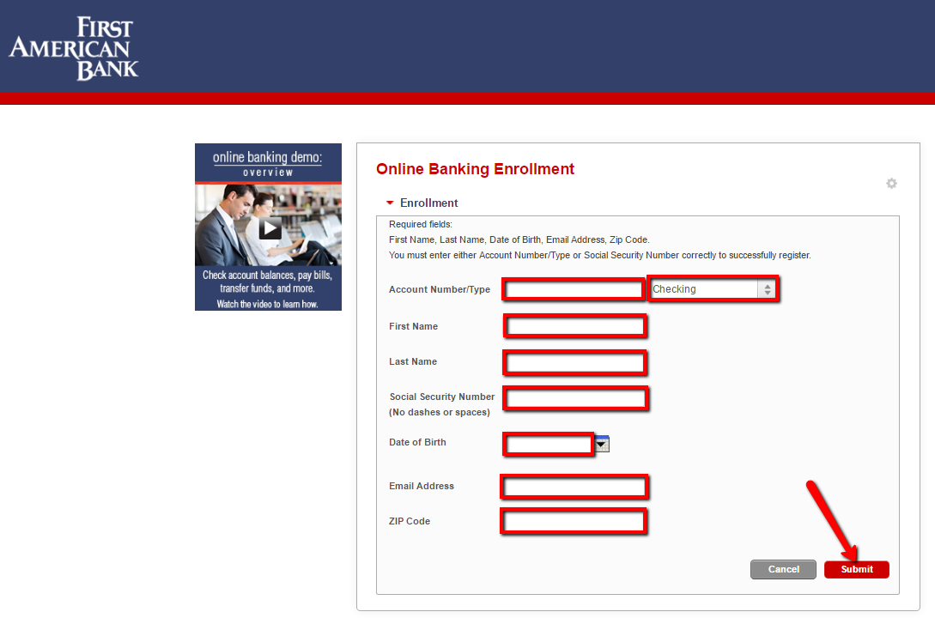Click the 'Social Security Number' label
Viewport: 935px width, 618px height.
click(x=442, y=397)
